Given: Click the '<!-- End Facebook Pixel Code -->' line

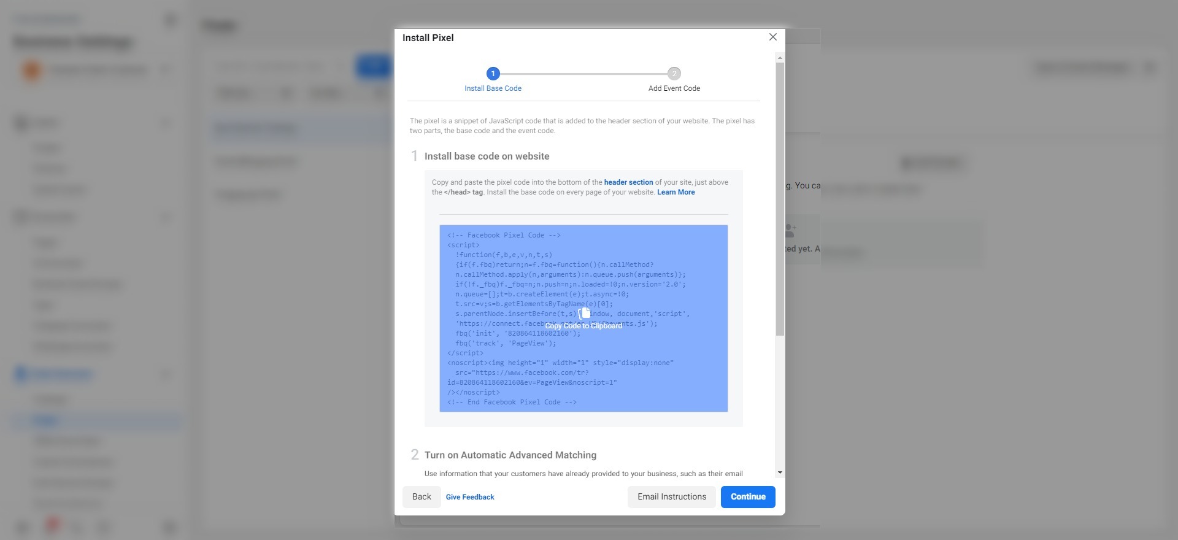Looking at the screenshot, I should (512, 402).
